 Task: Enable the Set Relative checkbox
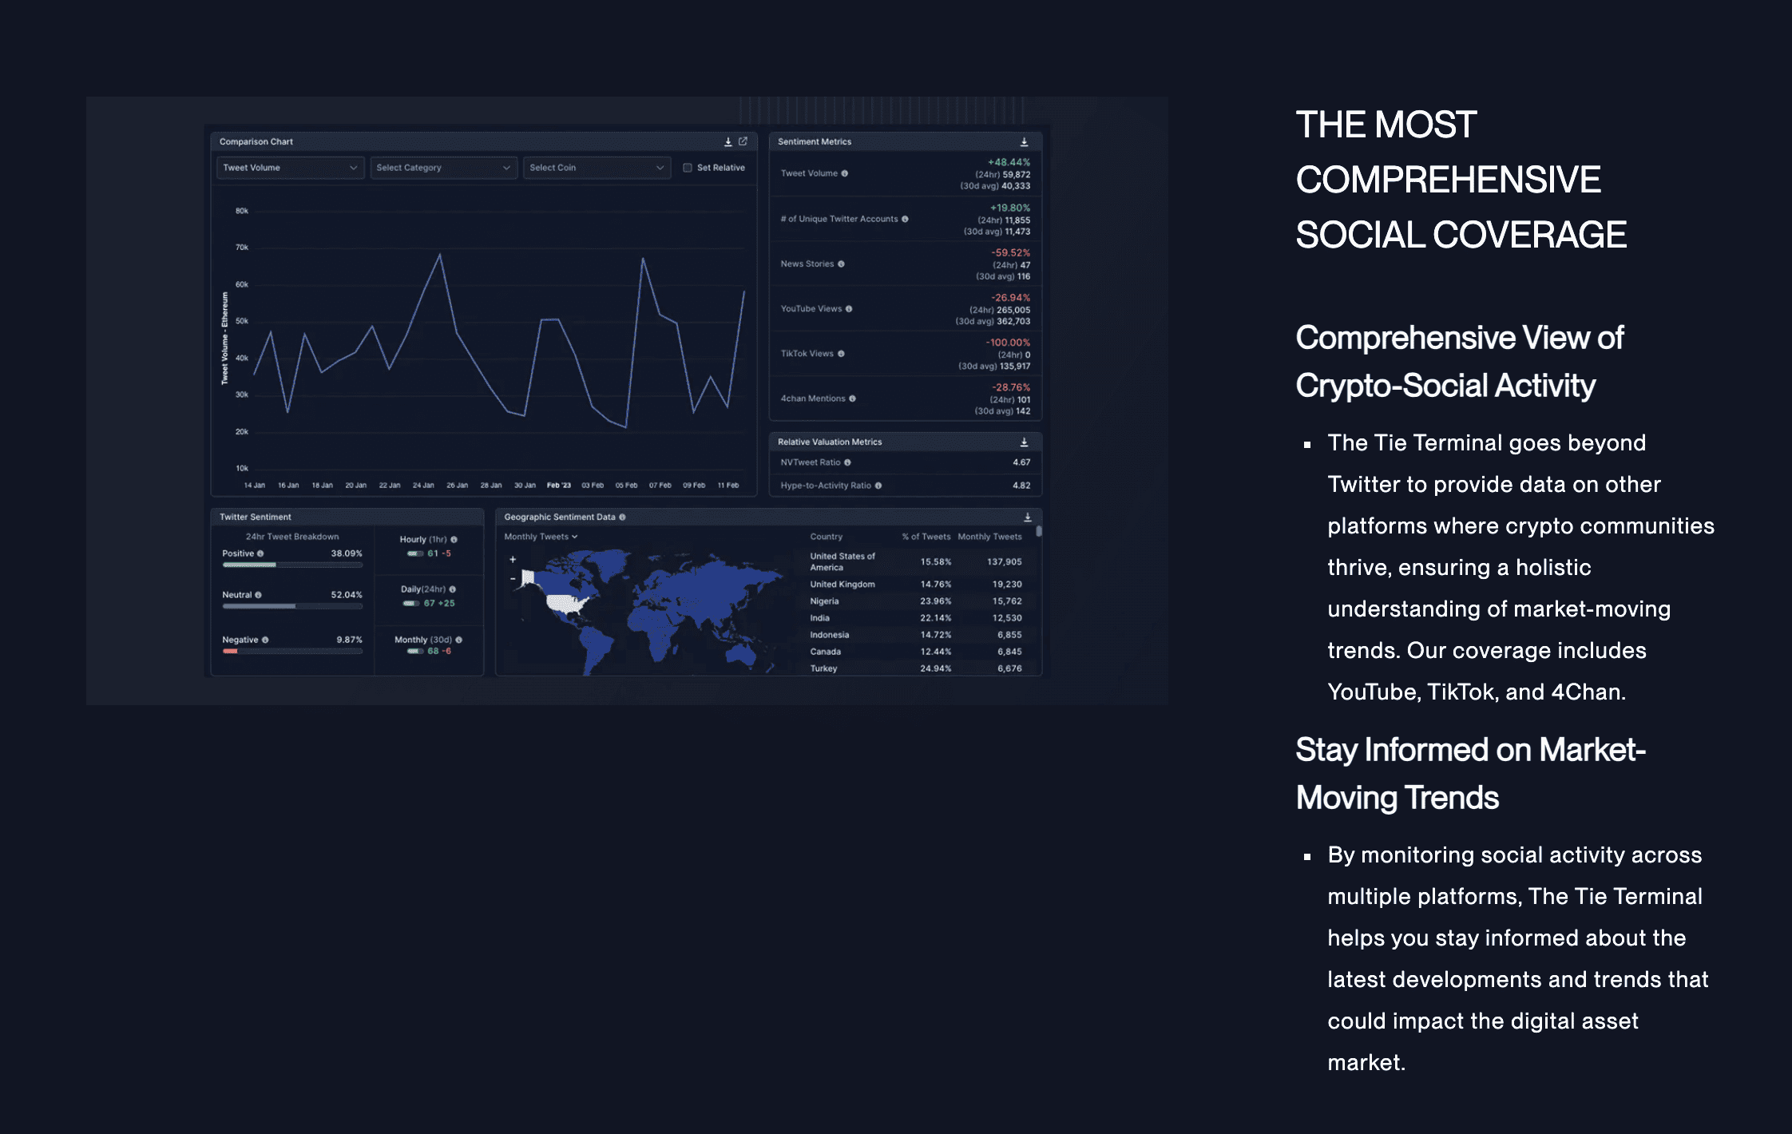[x=687, y=168]
